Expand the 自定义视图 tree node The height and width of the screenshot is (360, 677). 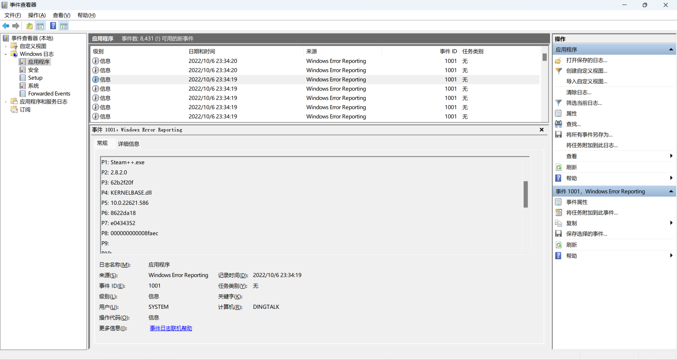(x=5, y=46)
